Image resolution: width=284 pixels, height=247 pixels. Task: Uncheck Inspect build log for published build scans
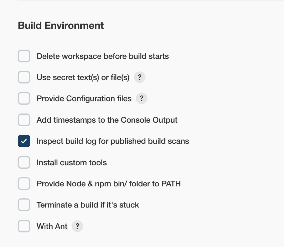click(x=24, y=141)
